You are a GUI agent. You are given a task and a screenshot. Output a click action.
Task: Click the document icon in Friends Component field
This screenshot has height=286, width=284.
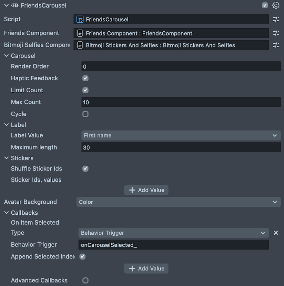[x=80, y=33]
